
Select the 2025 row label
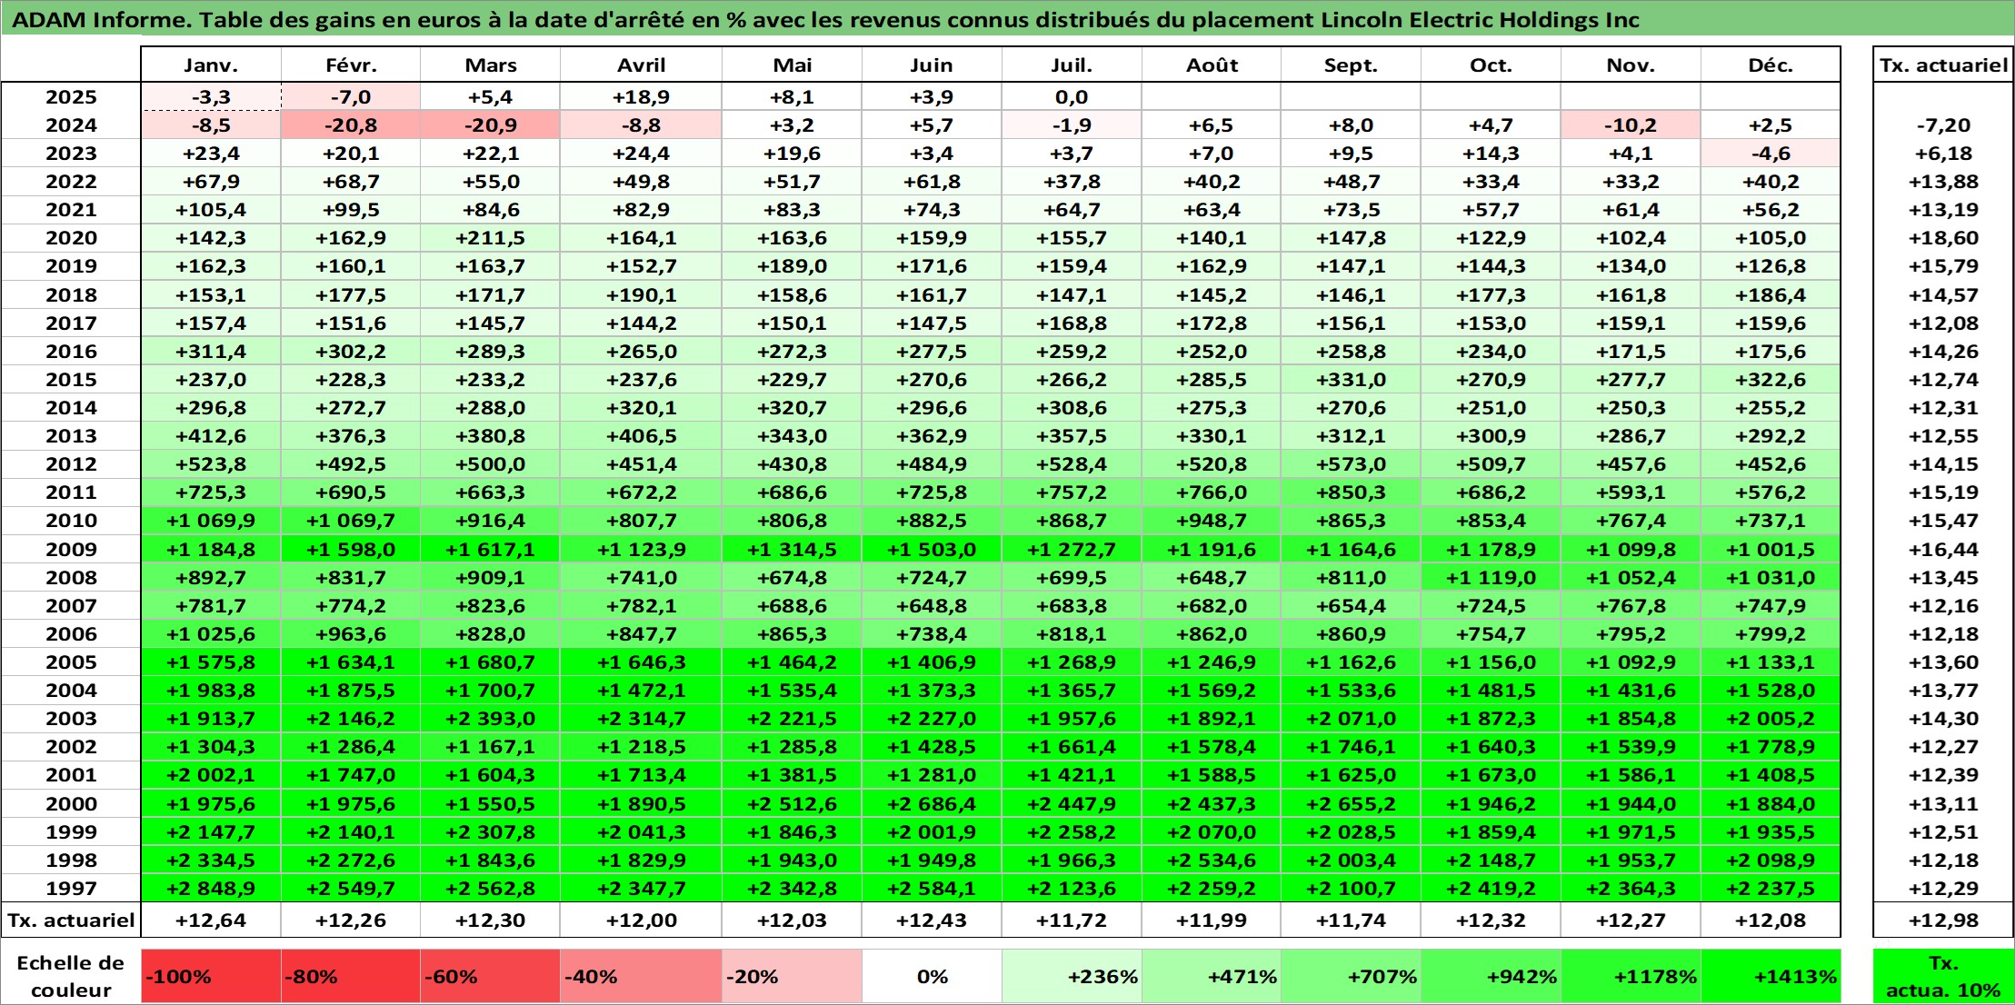pyautogui.click(x=71, y=97)
